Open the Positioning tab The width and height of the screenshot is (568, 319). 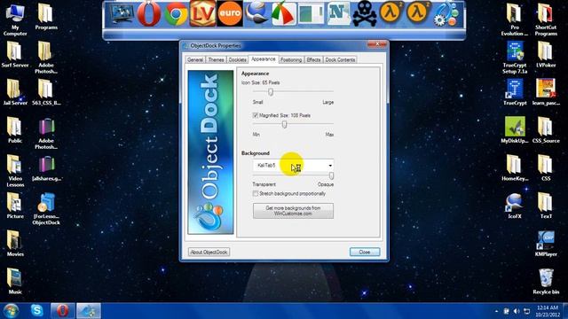(291, 59)
